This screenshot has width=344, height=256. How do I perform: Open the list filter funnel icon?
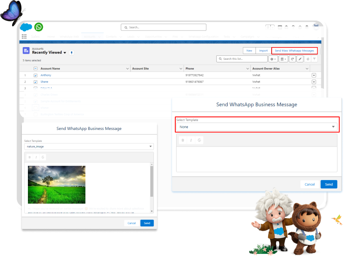click(x=314, y=59)
